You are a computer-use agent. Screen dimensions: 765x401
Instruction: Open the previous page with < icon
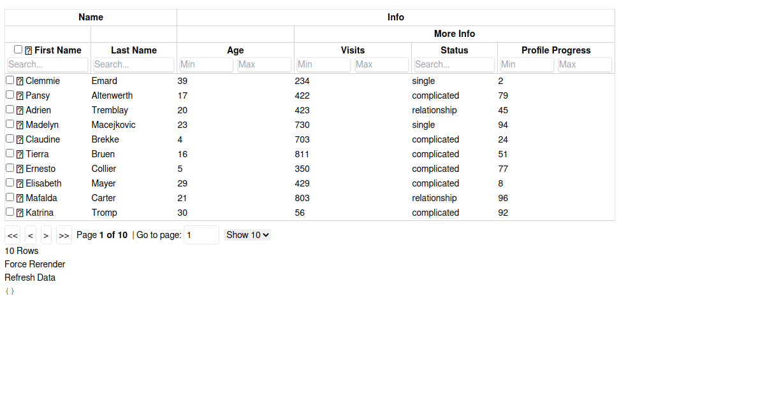click(30, 235)
